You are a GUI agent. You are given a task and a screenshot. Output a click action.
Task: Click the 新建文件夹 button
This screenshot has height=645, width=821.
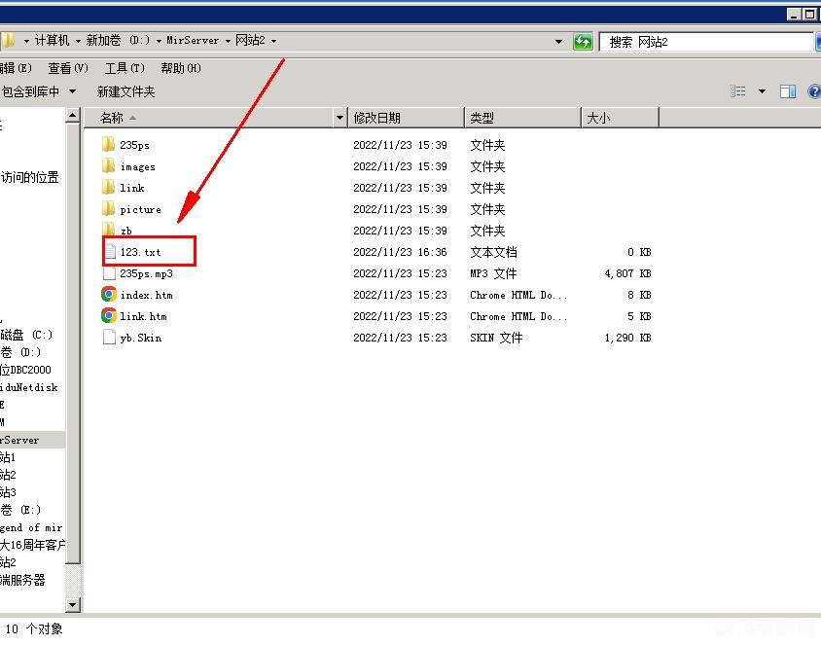click(x=125, y=91)
